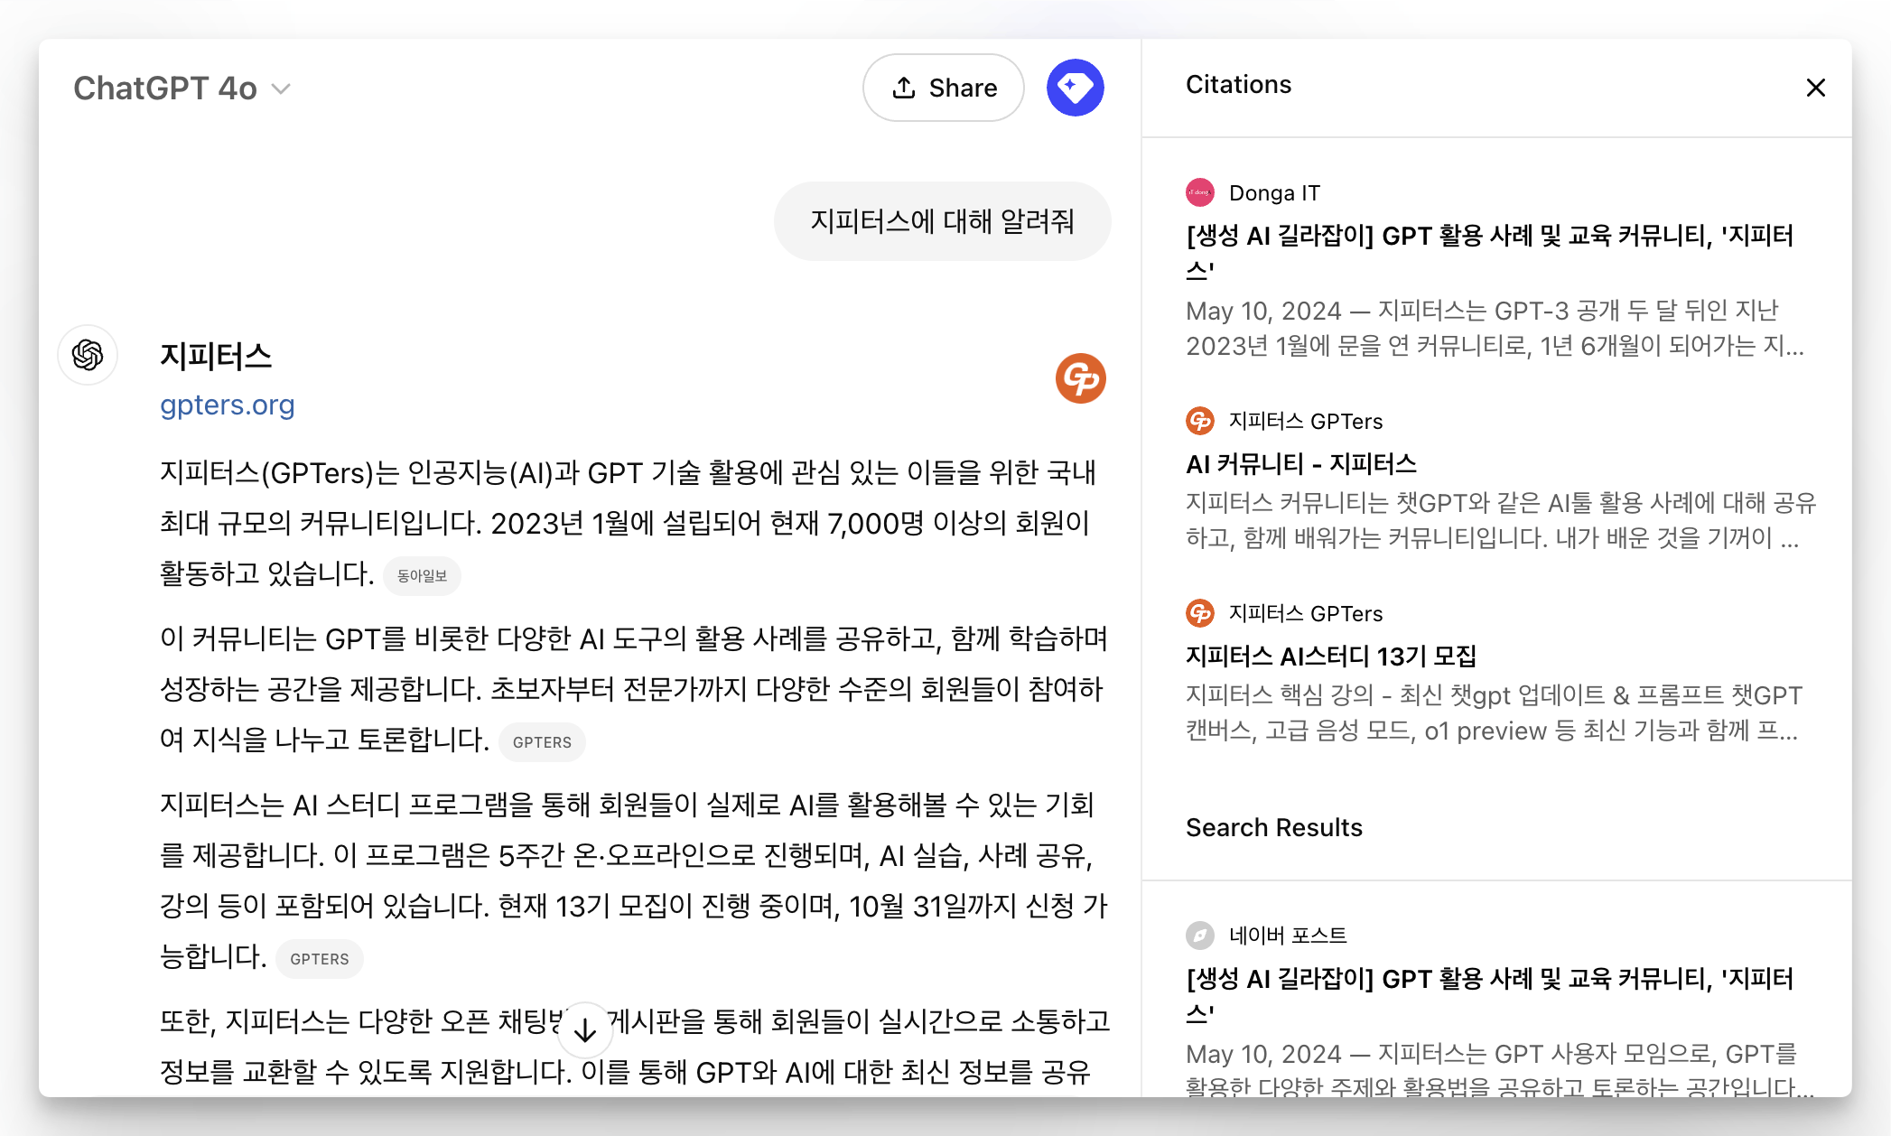1891x1136 pixels.
Task: Click the user message '지피터스에 대해 알려줘'
Action: click(x=942, y=221)
